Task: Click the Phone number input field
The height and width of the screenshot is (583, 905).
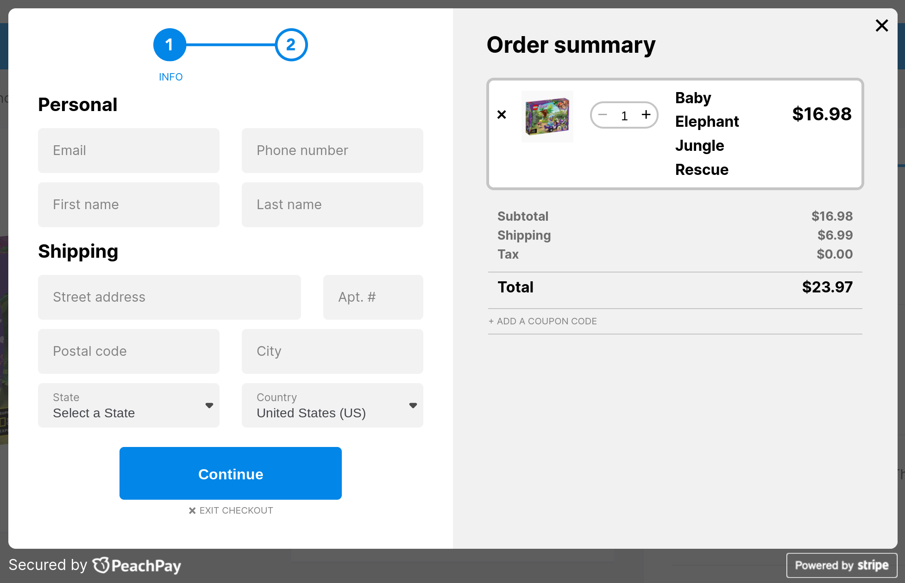Action: click(x=333, y=150)
